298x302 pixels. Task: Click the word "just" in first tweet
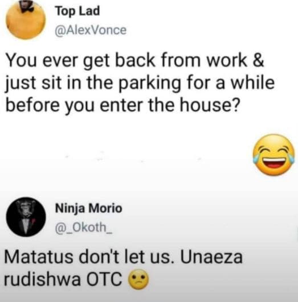click(x=21, y=84)
